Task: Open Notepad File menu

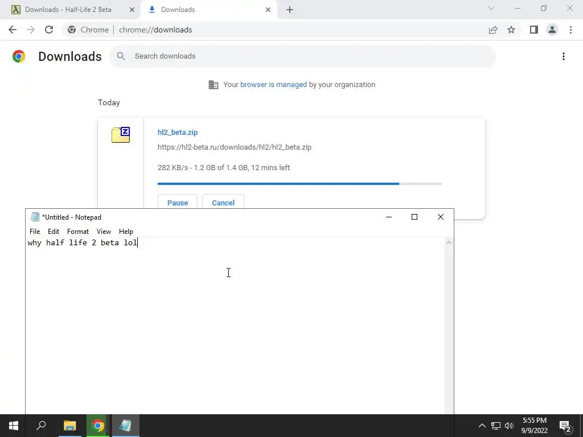Action: [35, 232]
